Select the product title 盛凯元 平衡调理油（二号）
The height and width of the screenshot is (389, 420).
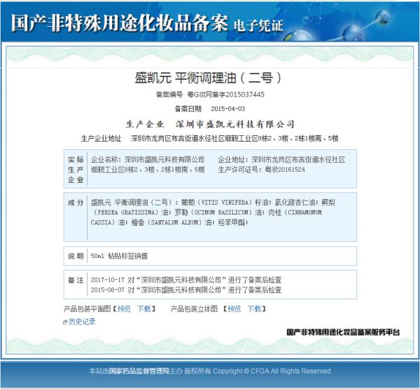[x=208, y=78]
